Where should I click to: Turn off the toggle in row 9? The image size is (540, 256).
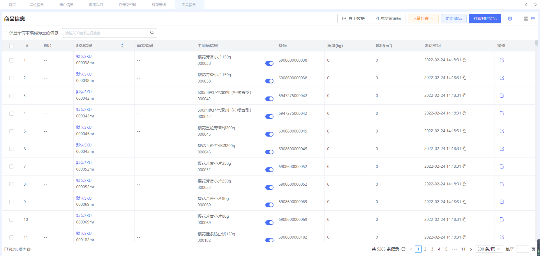click(x=269, y=205)
